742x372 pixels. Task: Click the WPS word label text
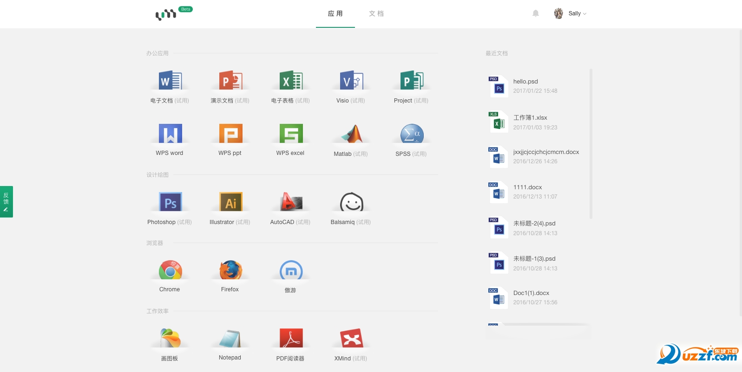pos(170,153)
